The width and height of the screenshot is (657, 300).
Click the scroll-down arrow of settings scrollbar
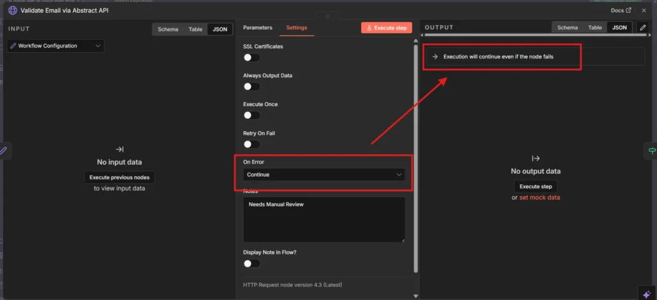click(416, 296)
